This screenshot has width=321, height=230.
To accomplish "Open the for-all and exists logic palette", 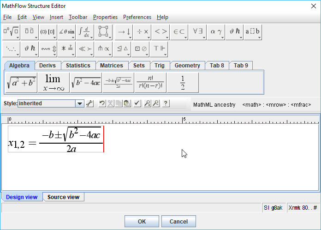I will pyautogui.click(x=197, y=32).
